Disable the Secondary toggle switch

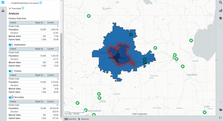(x=11, y=97)
